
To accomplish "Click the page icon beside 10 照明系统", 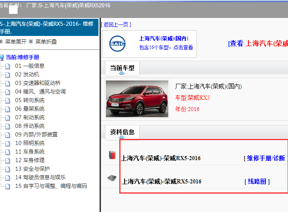I will [8, 143].
